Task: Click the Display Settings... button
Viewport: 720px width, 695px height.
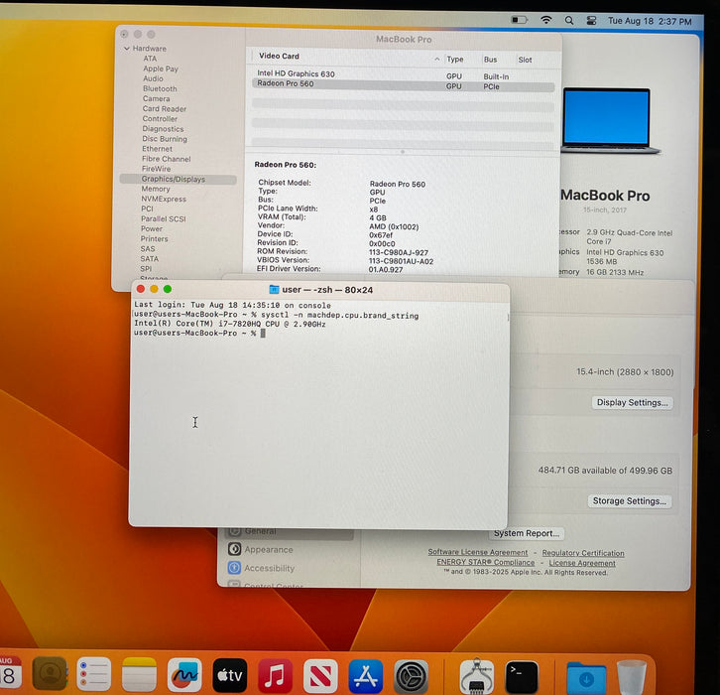Action: (632, 403)
